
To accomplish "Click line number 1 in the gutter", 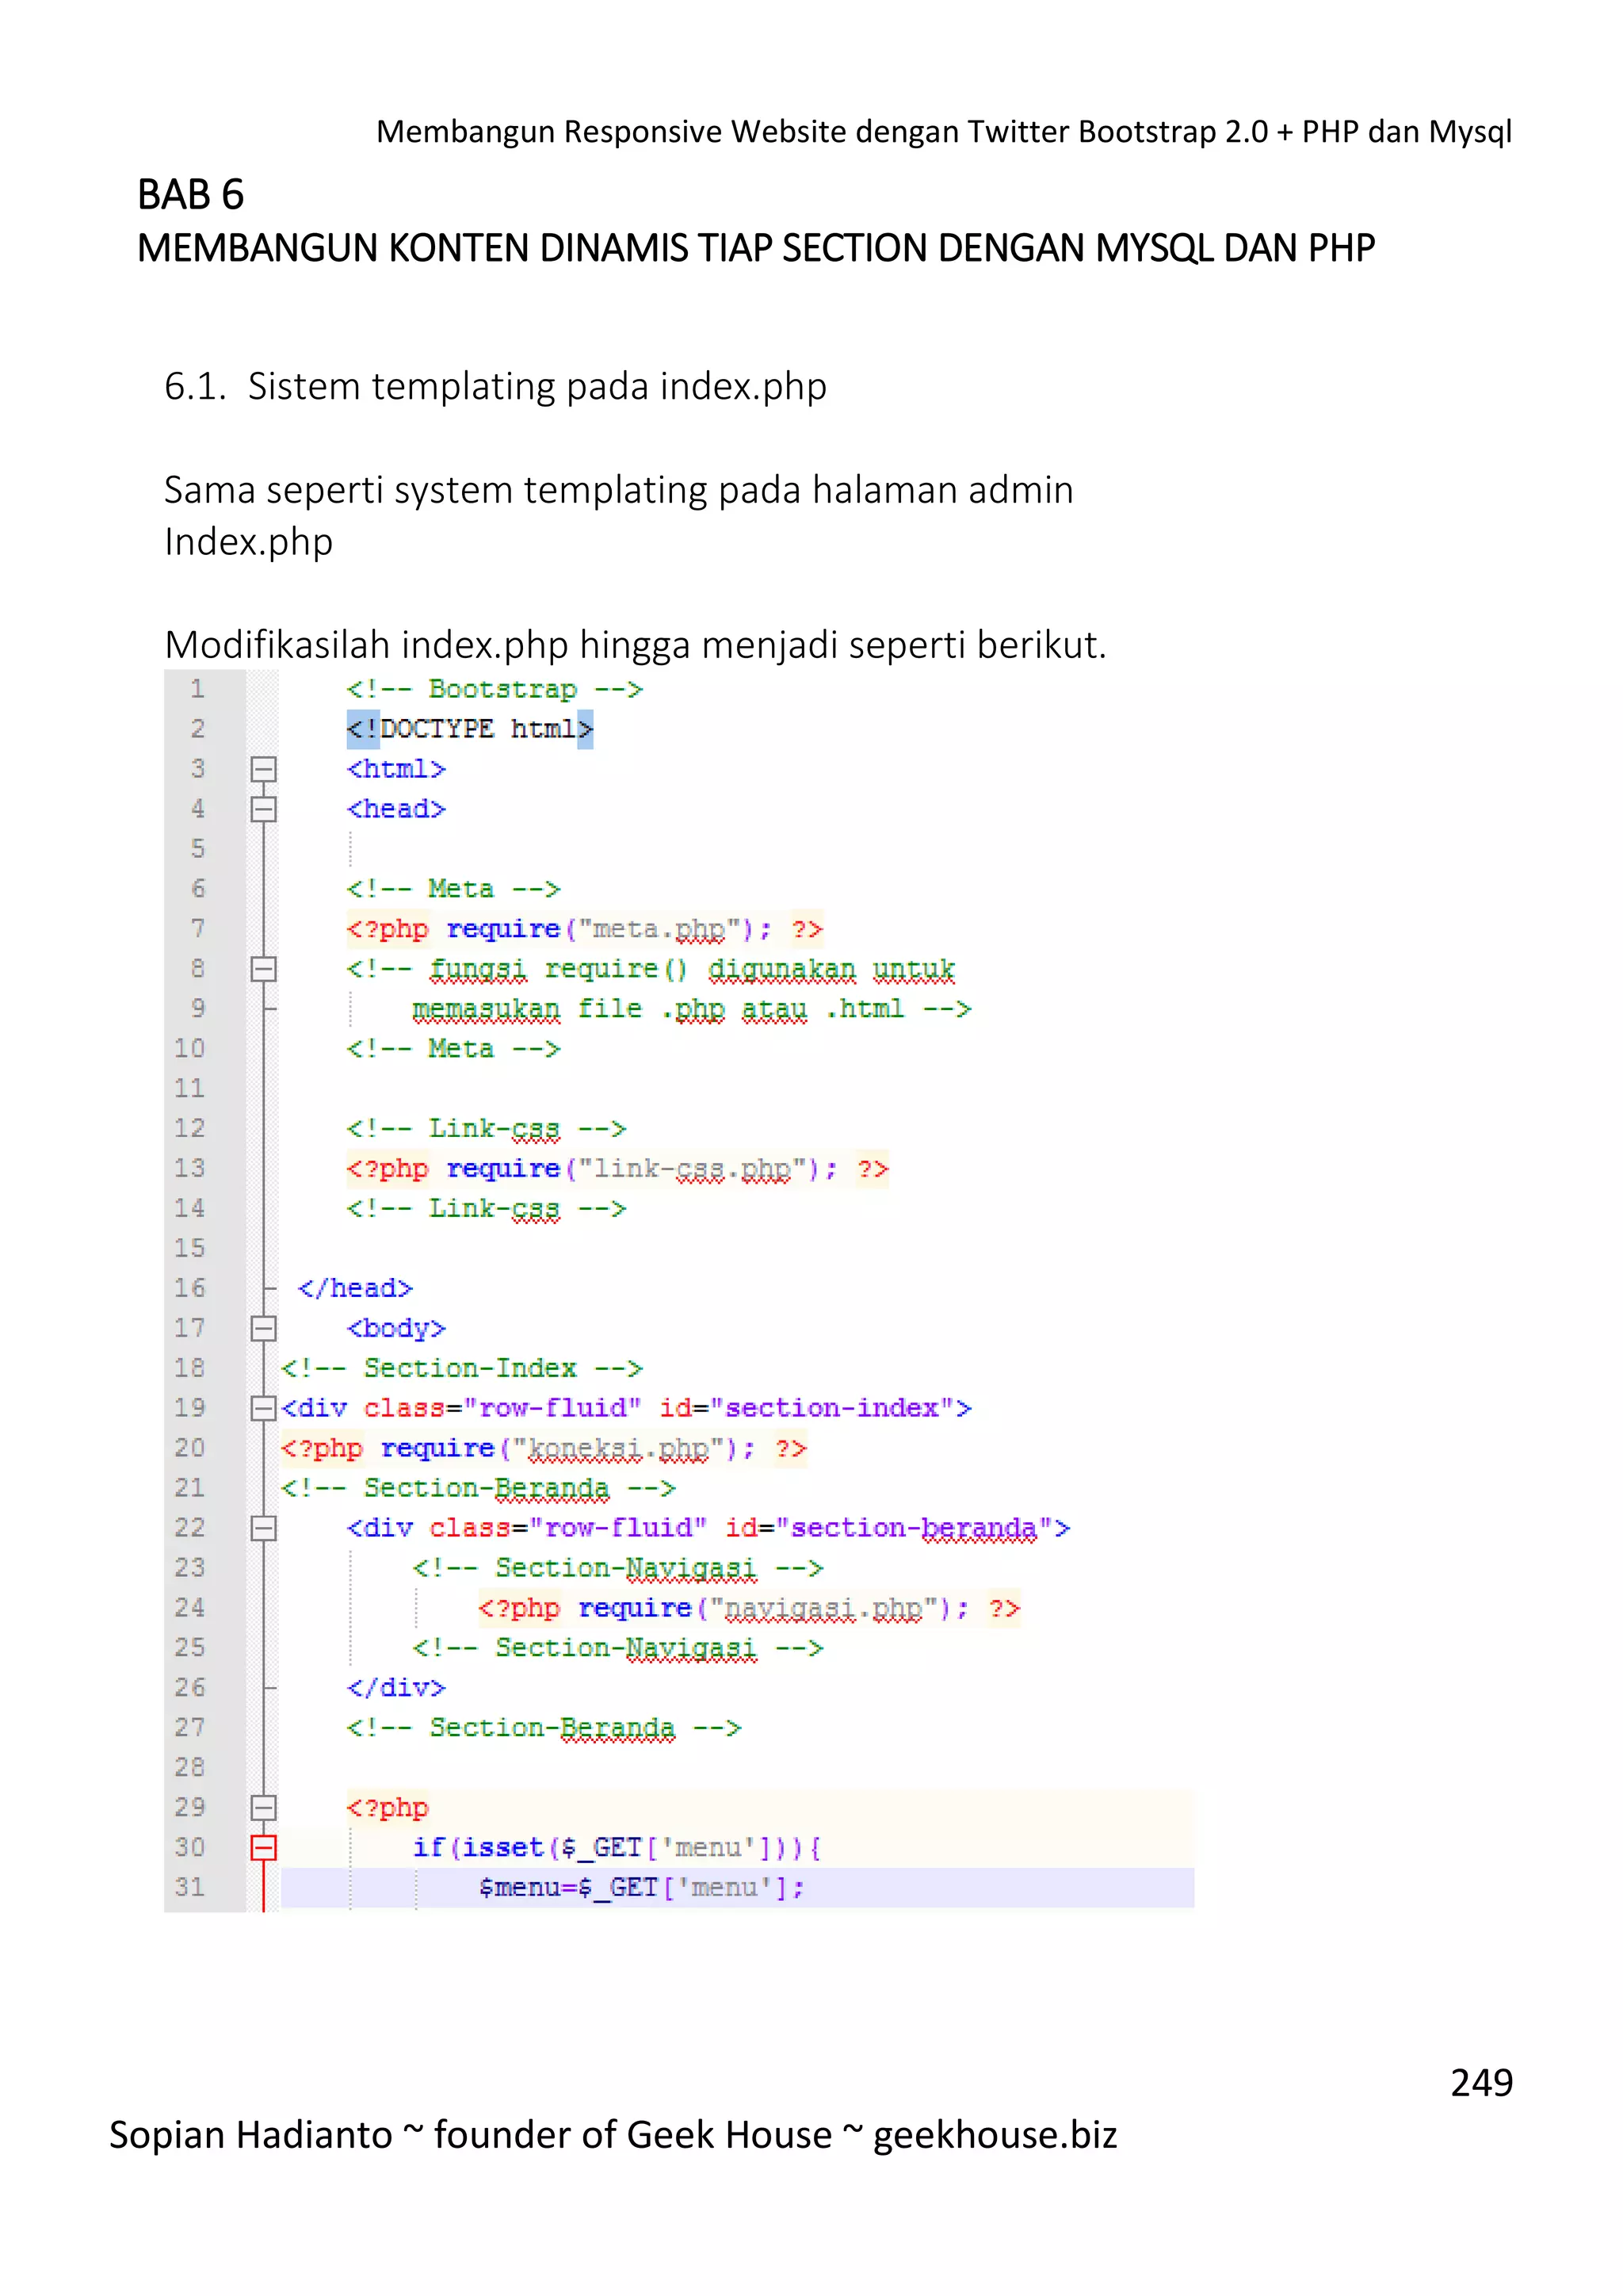I will pos(198,689).
